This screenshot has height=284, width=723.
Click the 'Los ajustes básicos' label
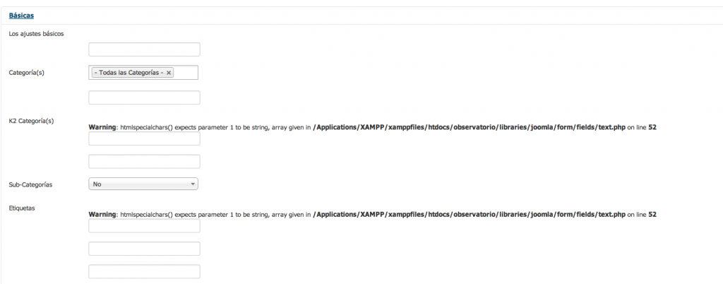coord(37,34)
